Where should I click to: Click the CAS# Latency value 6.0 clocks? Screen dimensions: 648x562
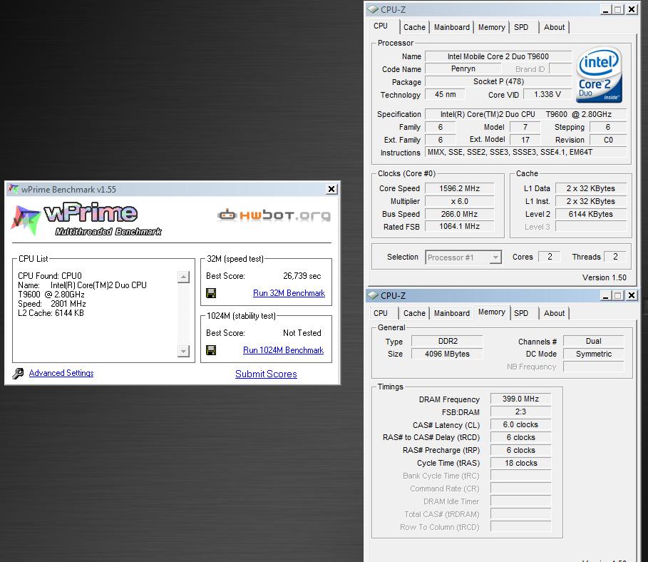520,424
